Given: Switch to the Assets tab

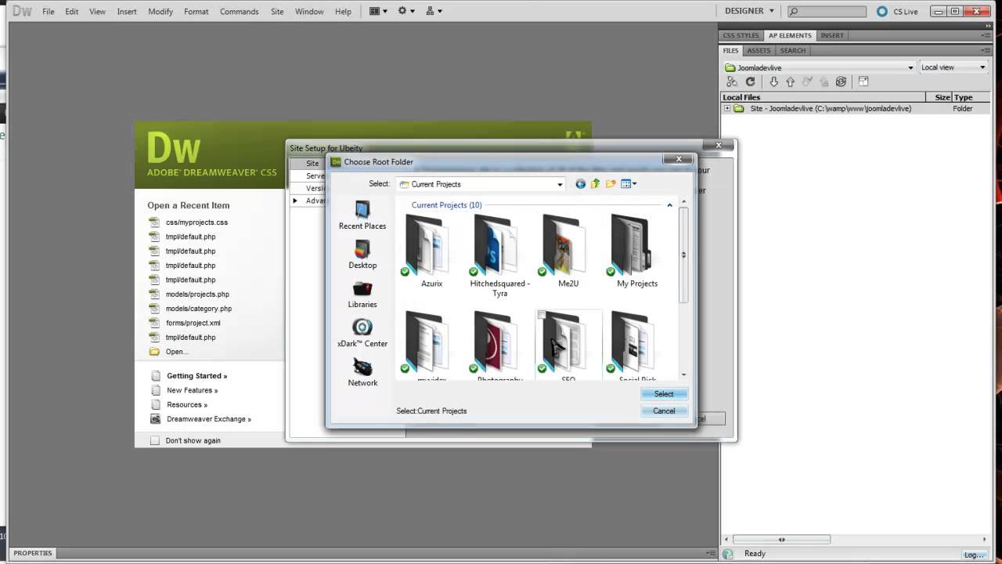Looking at the screenshot, I should pos(758,50).
